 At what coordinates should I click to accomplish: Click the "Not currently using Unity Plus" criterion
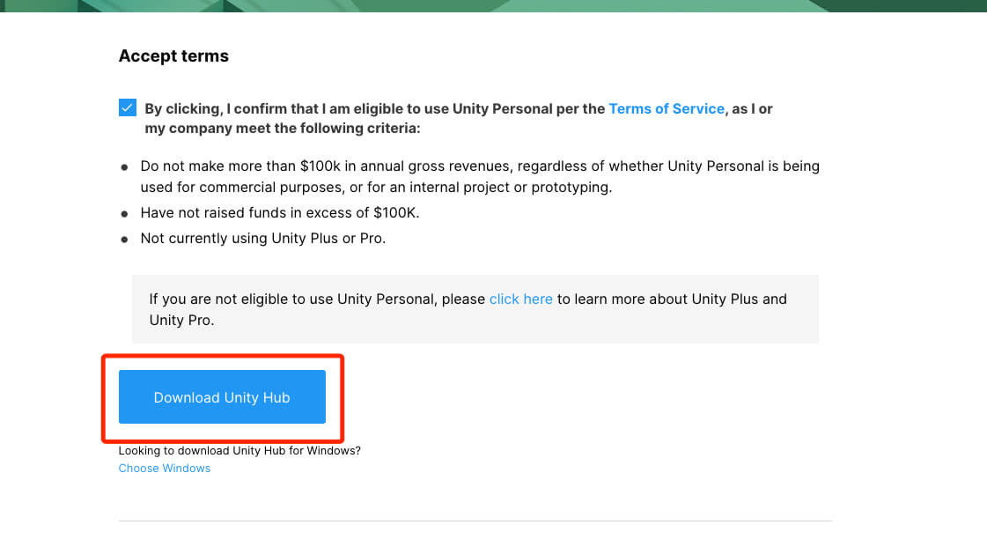(x=263, y=239)
